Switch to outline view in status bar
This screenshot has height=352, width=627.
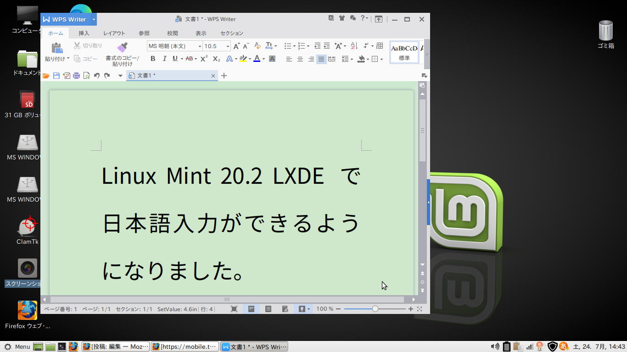click(269, 309)
